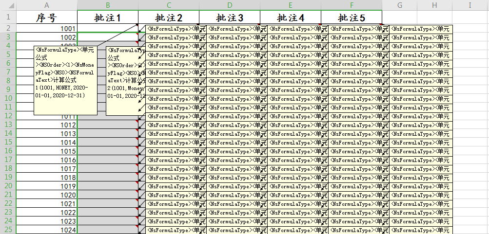
Task: Select the cell containing 1002
Action: (47, 37)
